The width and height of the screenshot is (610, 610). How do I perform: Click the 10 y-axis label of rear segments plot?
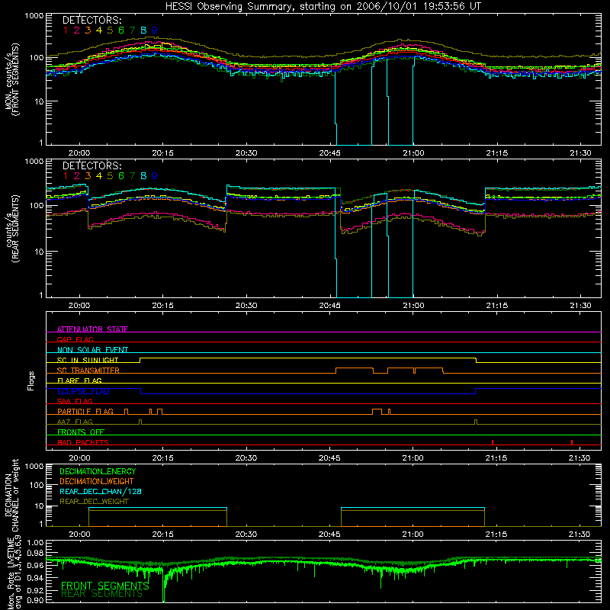(39, 252)
